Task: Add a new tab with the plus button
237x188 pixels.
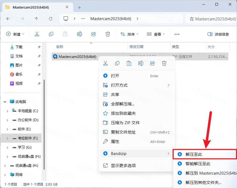Action: tap(79, 8)
